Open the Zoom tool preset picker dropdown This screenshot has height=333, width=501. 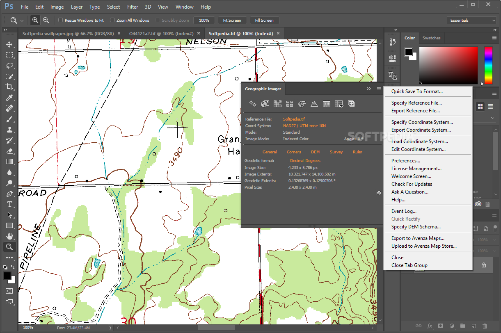pos(22,21)
